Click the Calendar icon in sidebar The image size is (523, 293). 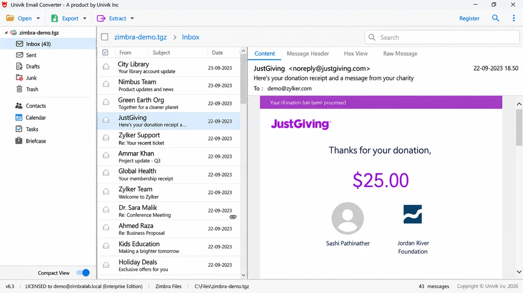click(x=19, y=118)
